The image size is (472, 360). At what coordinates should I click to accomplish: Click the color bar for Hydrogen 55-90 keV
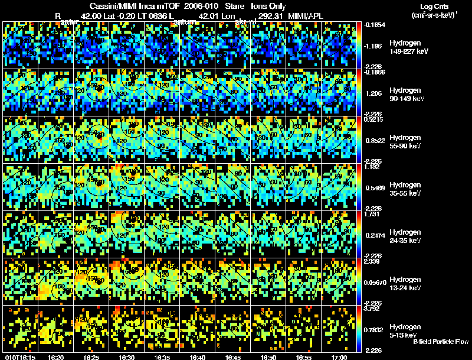click(359, 140)
